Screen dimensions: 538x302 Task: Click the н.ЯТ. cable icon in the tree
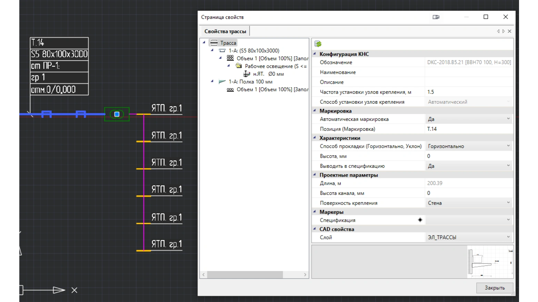click(x=247, y=74)
